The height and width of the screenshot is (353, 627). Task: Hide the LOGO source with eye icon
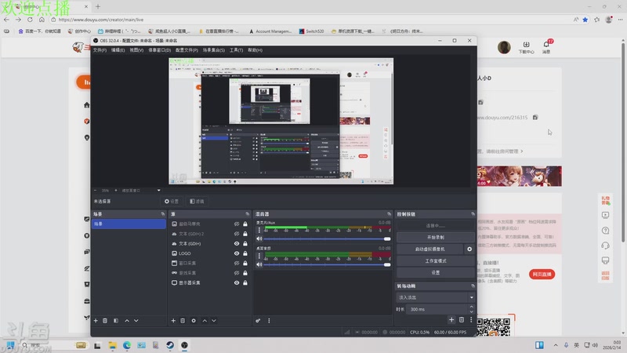(237, 253)
